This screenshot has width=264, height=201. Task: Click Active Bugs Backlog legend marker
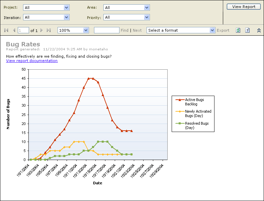(179, 100)
